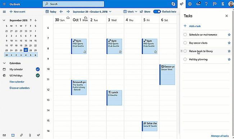Open People icon in bottom bar
Viewport: 234px width, 139px height.
(x=22, y=135)
